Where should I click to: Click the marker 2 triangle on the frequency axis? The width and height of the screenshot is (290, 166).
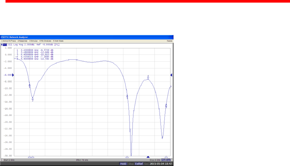[x=33, y=157]
